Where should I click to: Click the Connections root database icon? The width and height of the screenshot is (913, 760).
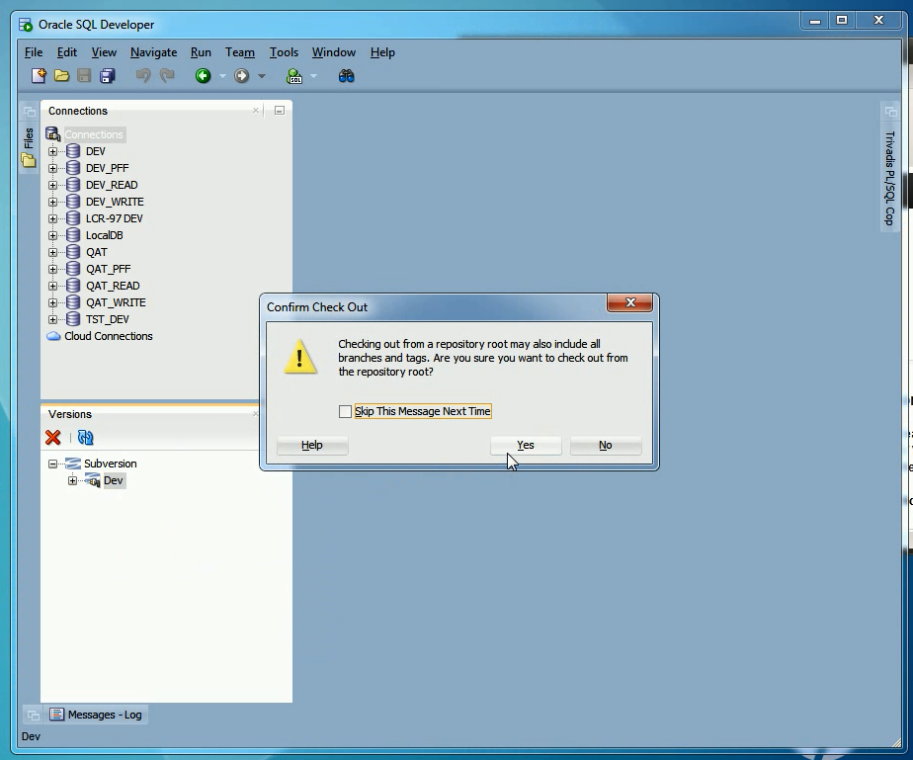53,134
